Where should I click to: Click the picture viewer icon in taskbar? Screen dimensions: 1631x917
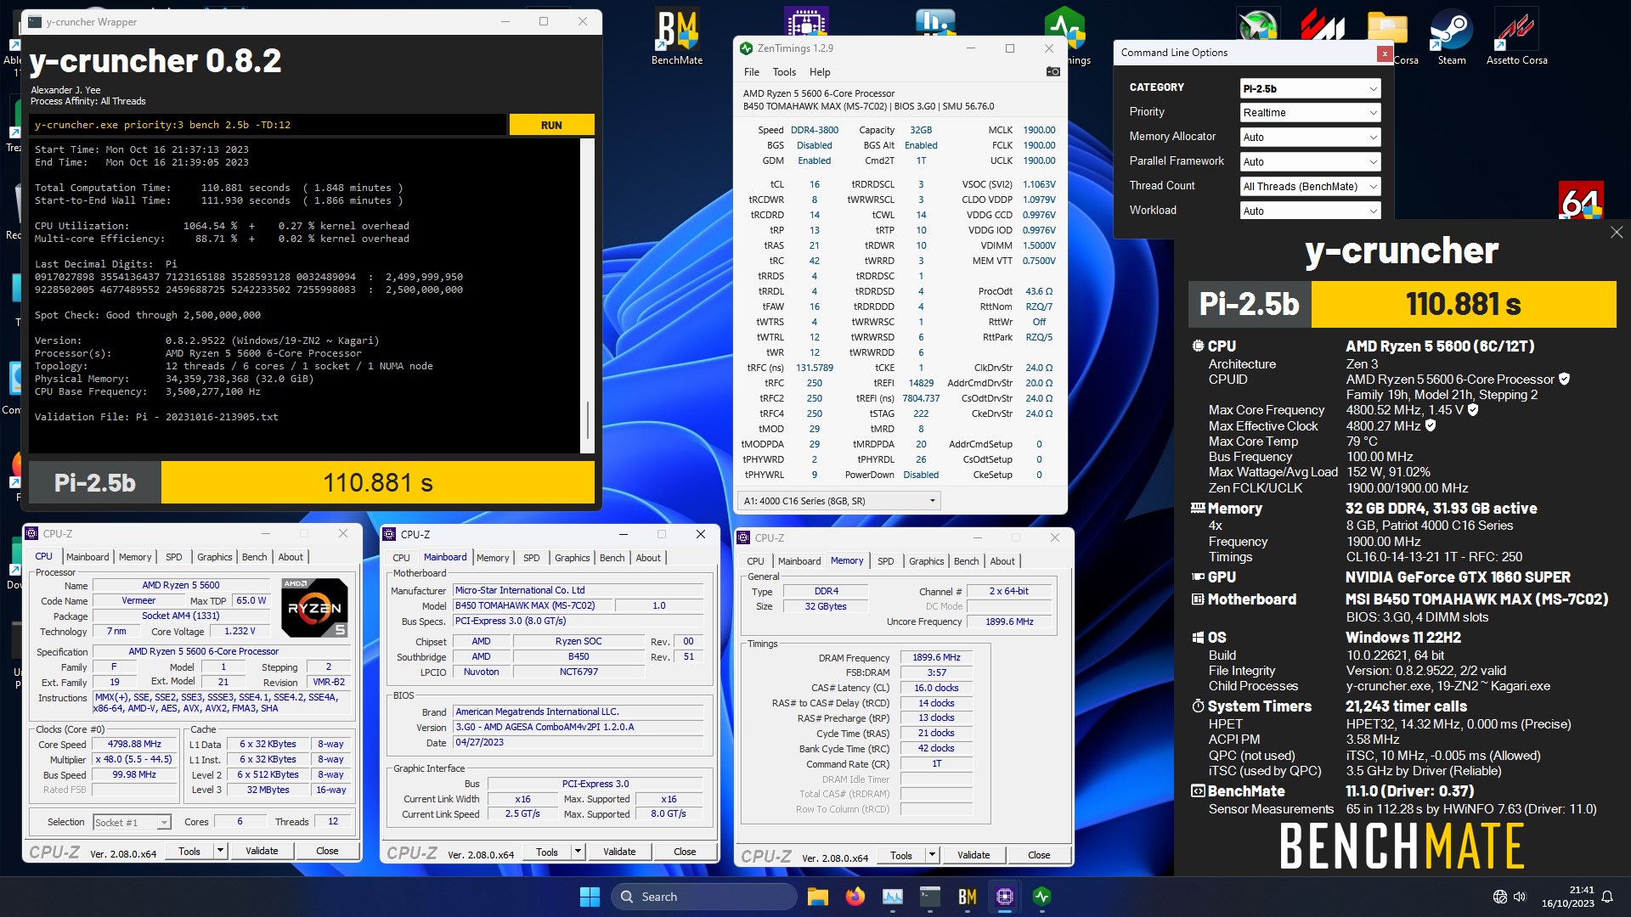[892, 897]
